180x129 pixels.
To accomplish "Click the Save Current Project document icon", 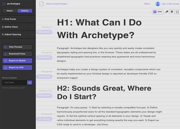I will [x=41, y=4].
